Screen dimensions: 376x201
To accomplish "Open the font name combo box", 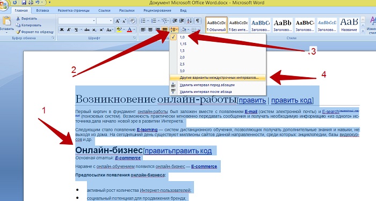I will tap(77, 21).
